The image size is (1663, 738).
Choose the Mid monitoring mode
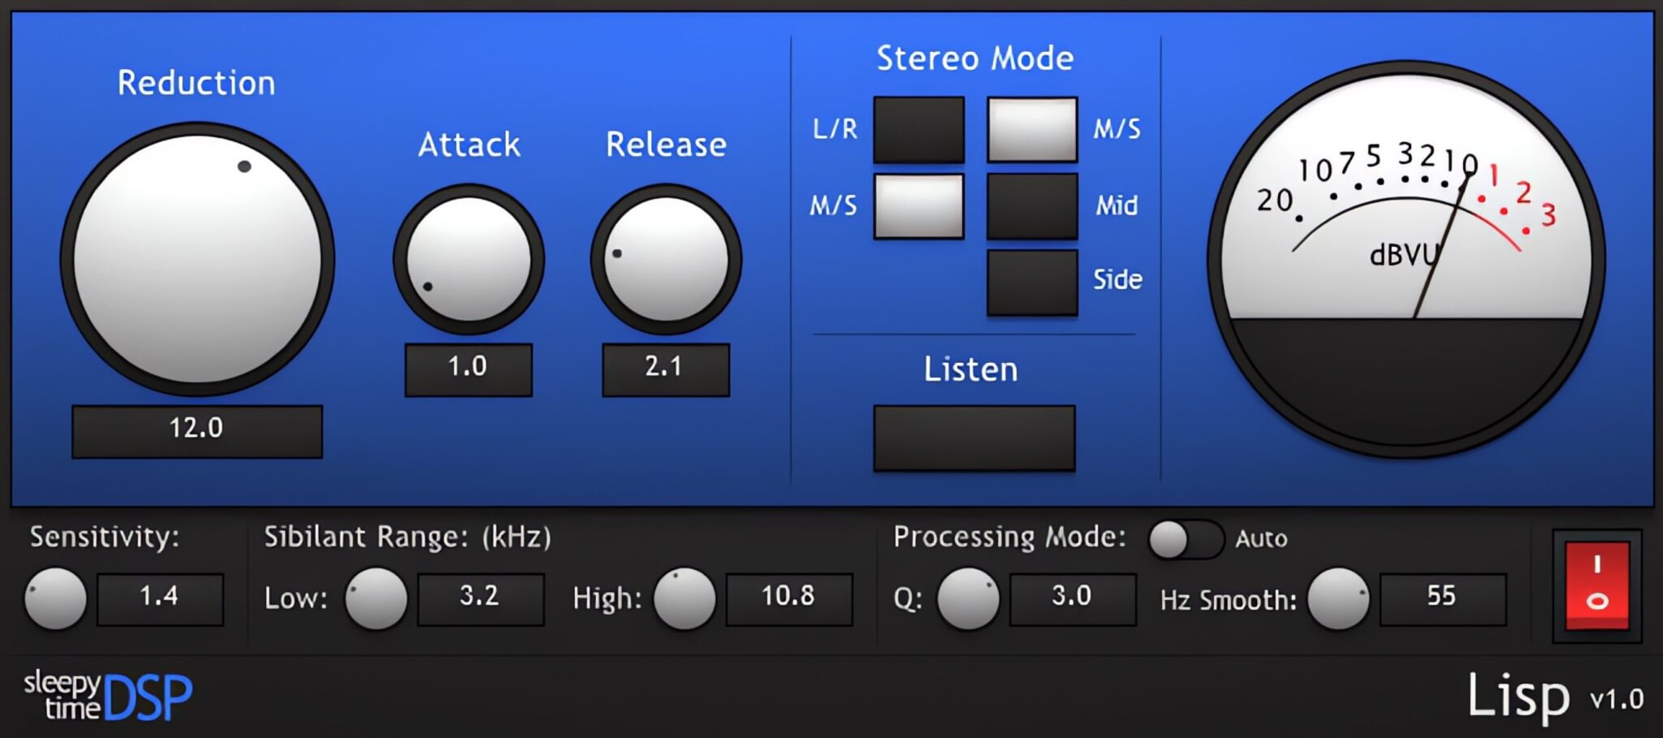pyautogui.click(x=1031, y=207)
